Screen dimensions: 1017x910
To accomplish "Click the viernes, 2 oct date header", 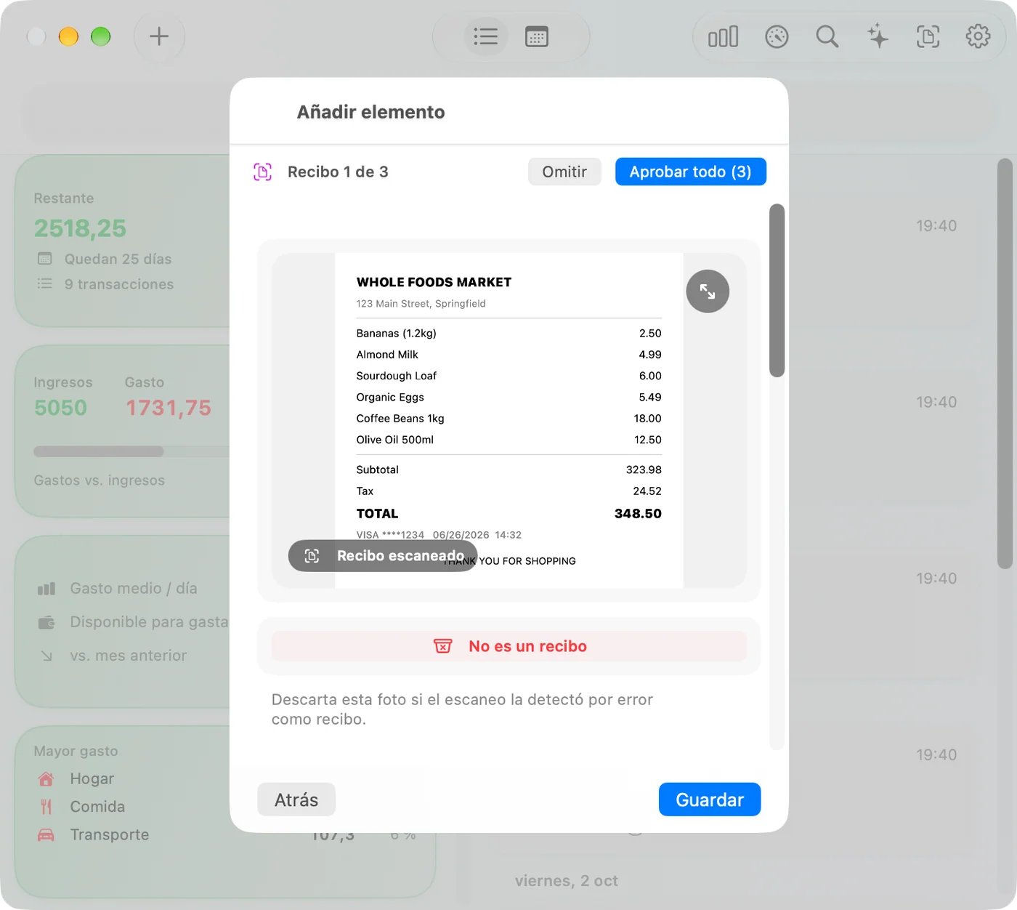I will [x=567, y=881].
